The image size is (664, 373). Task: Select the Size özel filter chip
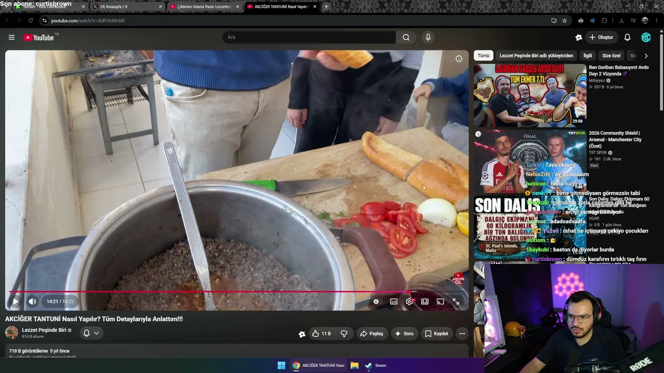611,55
